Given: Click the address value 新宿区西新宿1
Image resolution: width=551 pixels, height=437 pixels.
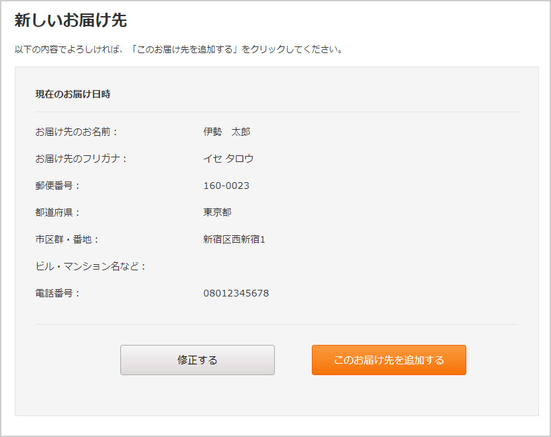Looking at the screenshot, I should click(x=234, y=239).
